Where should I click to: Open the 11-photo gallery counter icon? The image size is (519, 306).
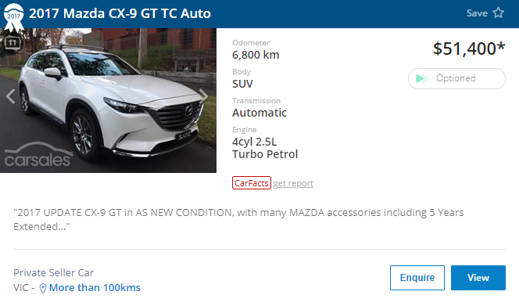(13, 43)
